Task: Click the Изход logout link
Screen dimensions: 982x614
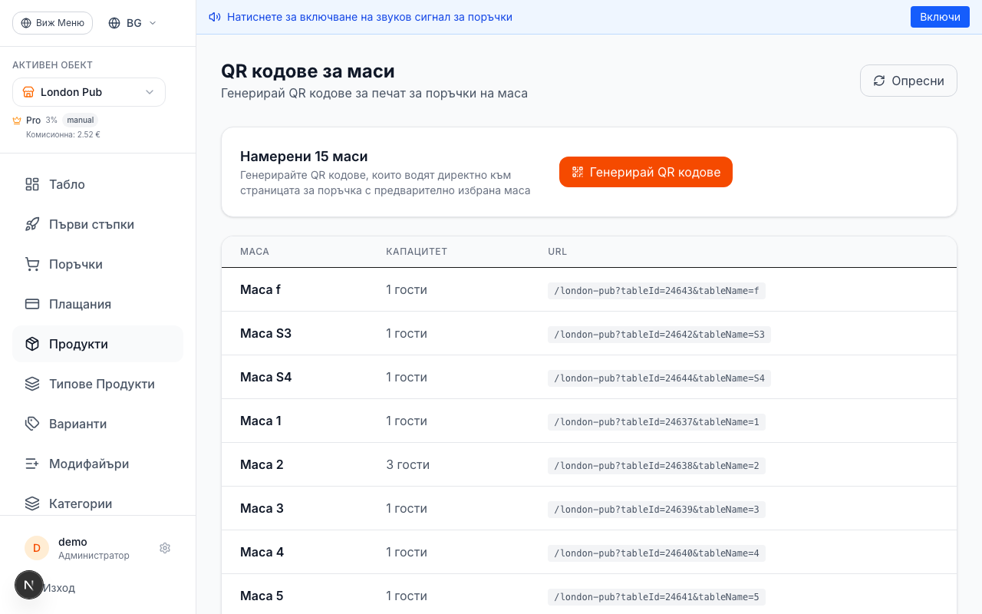Action: [x=60, y=588]
